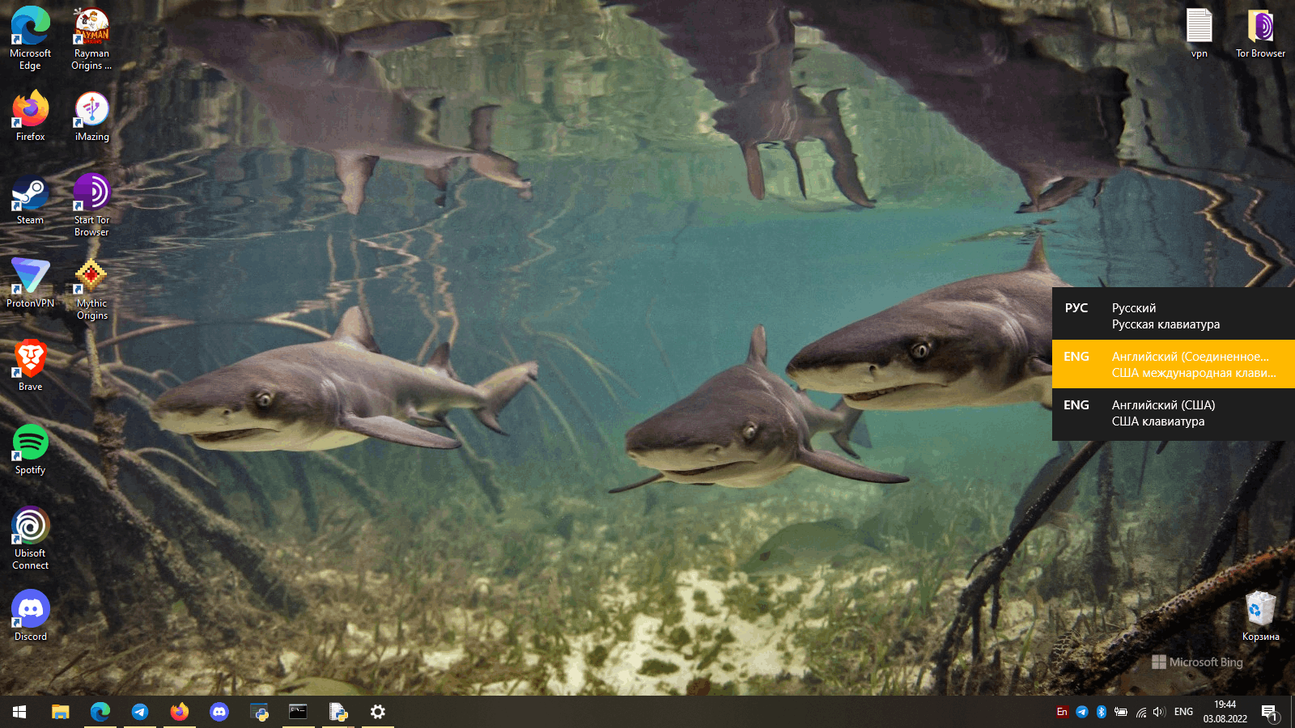Click the Telegram icon in system tray
1295x728 pixels.
[x=1082, y=712]
